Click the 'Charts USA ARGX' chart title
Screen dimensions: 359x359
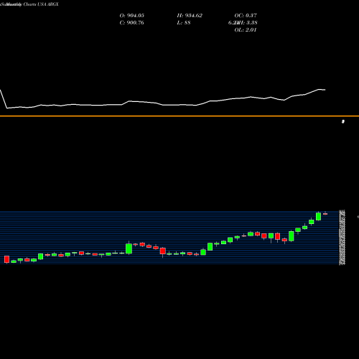pos(41,4)
